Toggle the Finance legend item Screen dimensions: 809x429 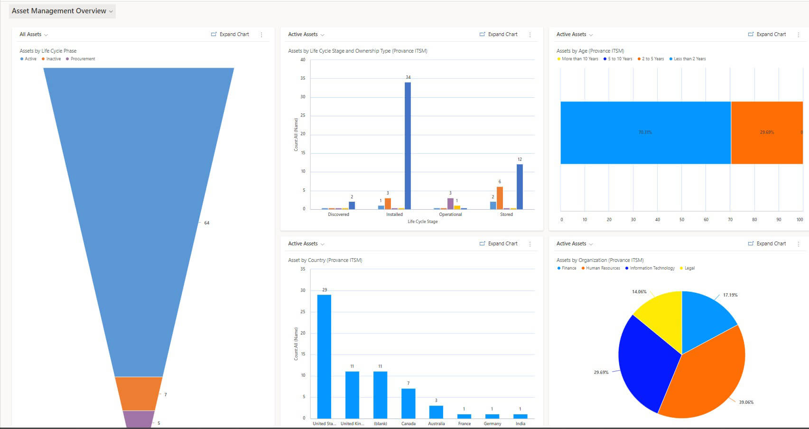click(567, 268)
